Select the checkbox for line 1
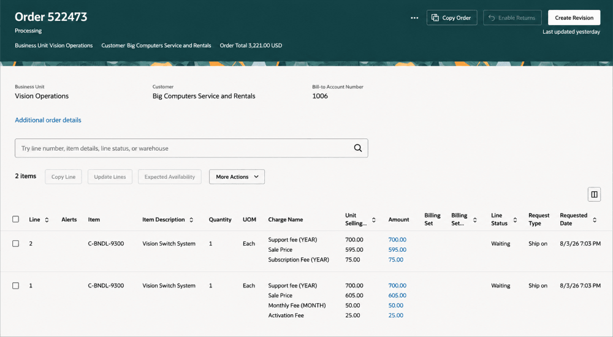This screenshot has height=337, width=613. click(x=16, y=286)
